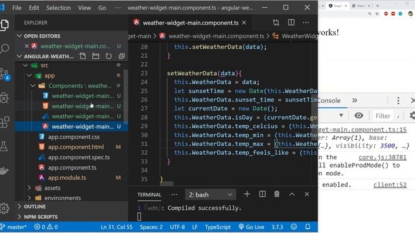
Task: Refresh the Explorer file tree
Action: click(108, 56)
